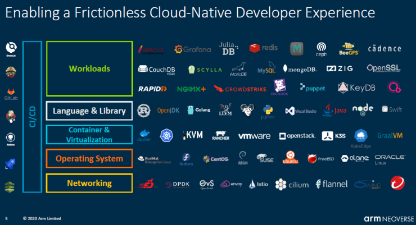416x225 pixels.
Task: Click the Python logo
Action: [x=267, y=112]
